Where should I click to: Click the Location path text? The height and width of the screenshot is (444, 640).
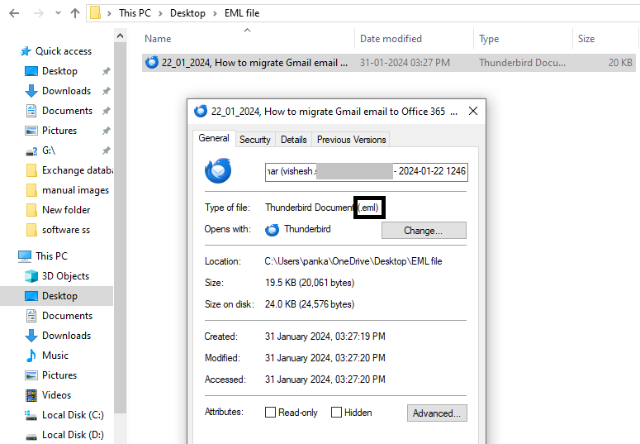353,260
